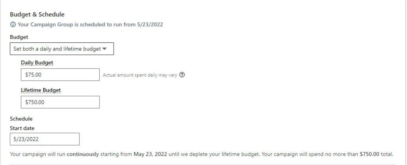Image resolution: width=407 pixels, height=165 pixels.
Task: Click 'Actual amount spent daily may vary' text
Action: [x=140, y=75]
